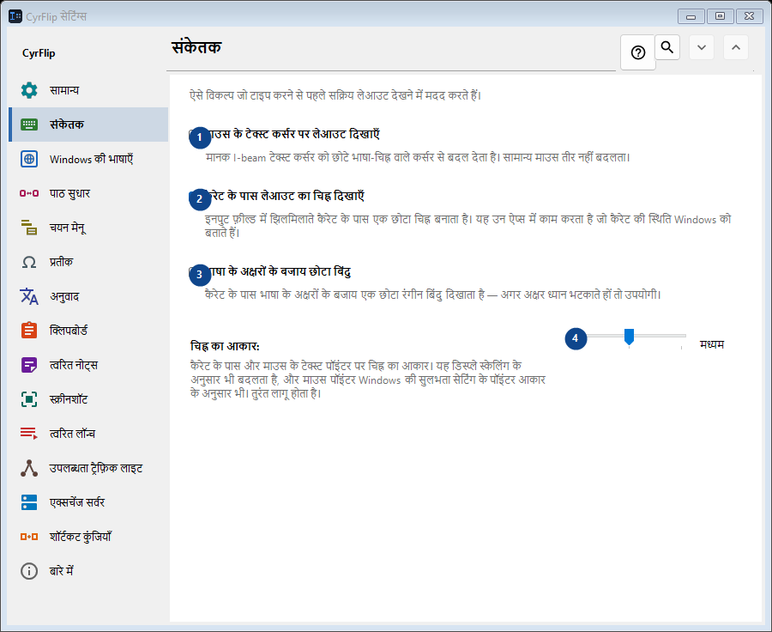Click the CyrFlip sidebar title

pos(39,53)
